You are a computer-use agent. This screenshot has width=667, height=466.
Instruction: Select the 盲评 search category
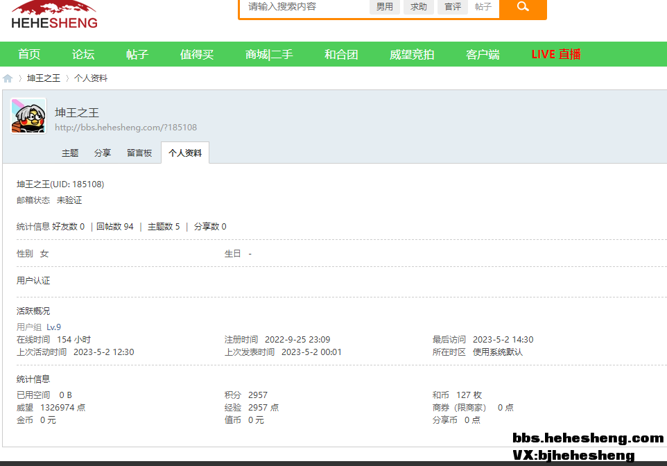coord(453,7)
